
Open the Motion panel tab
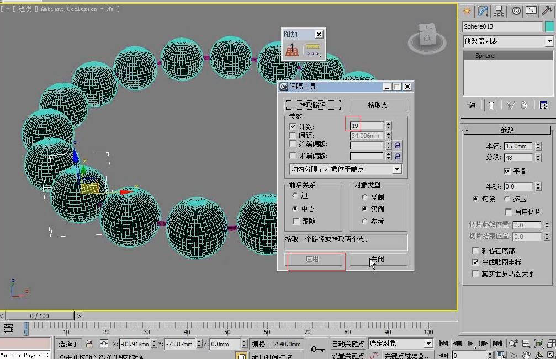click(516, 11)
